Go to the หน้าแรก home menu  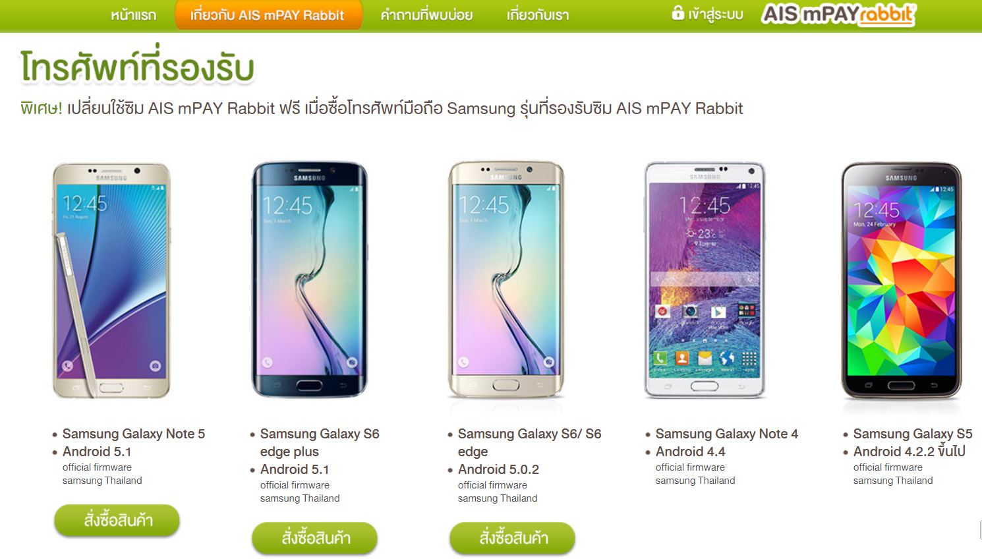coord(133,15)
